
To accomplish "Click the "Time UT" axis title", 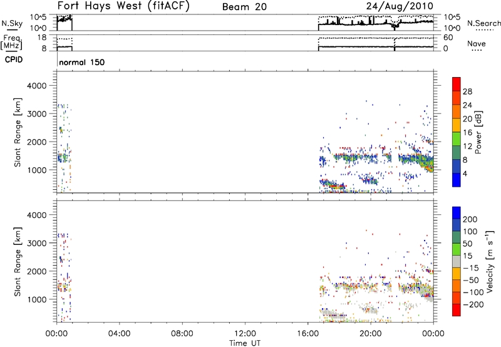I will [x=245, y=343].
